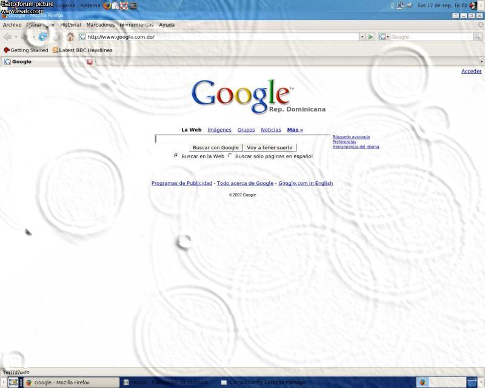Close the Google tab
The height and width of the screenshot is (388, 485).
click(90, 62)
